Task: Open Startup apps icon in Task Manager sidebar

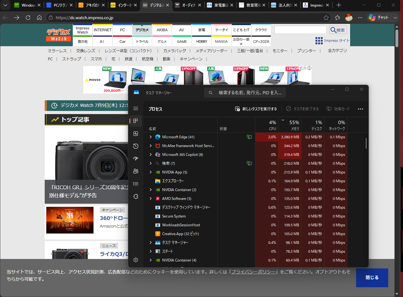Action: click(x=136, y=159)
